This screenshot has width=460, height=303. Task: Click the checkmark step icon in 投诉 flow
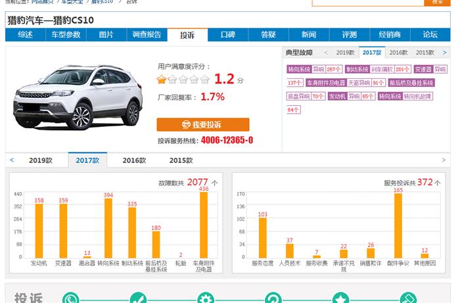pos(138,298)
